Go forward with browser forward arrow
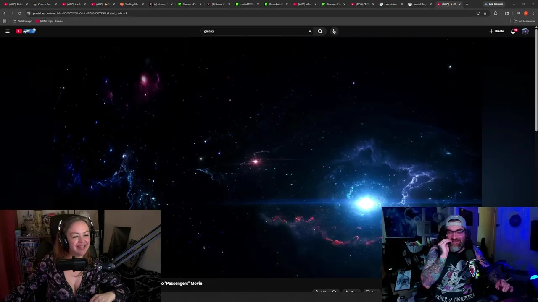The height and width of the screenshot is (302, 538). 12,13
